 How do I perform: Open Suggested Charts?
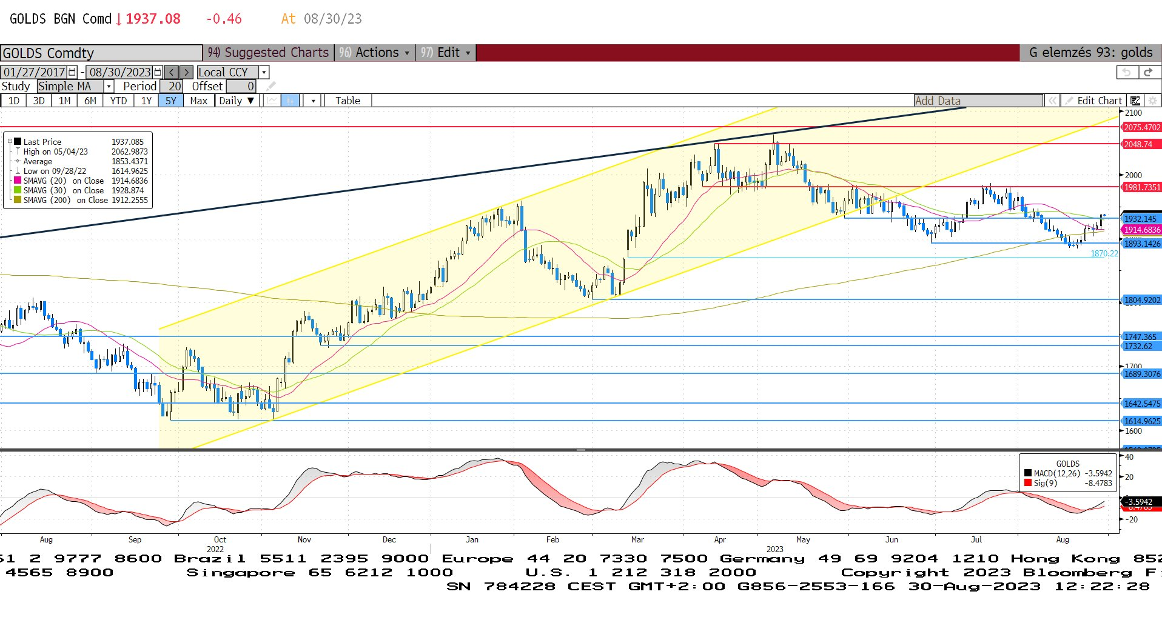267,53
